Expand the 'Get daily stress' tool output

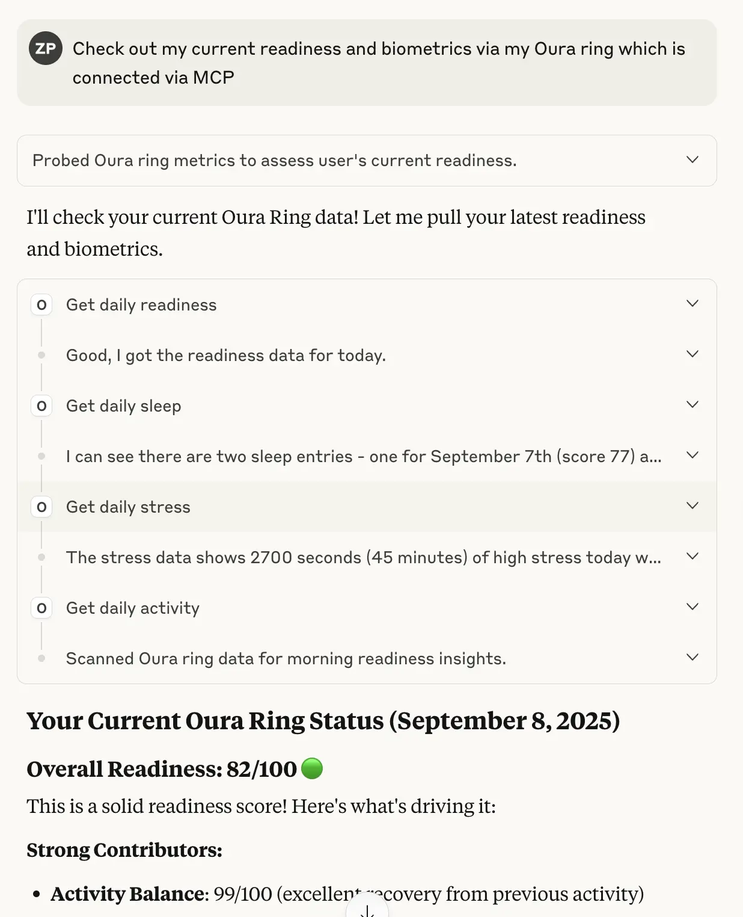coord(691,505)
